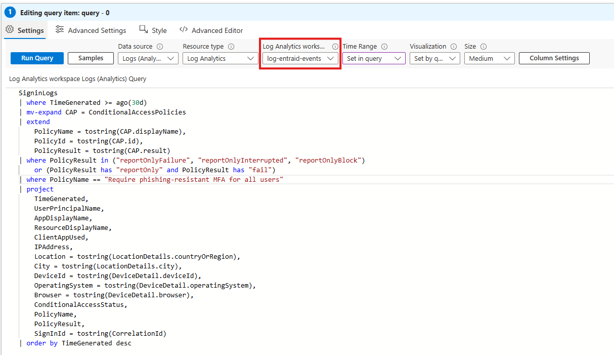This screenshot has height=355, width=614.
Task: Click the step 1 badge for the query item
Action: click(x=10, y=12)
